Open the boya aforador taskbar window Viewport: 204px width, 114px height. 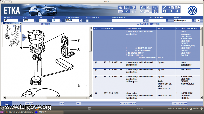click(x=20, y=112)
